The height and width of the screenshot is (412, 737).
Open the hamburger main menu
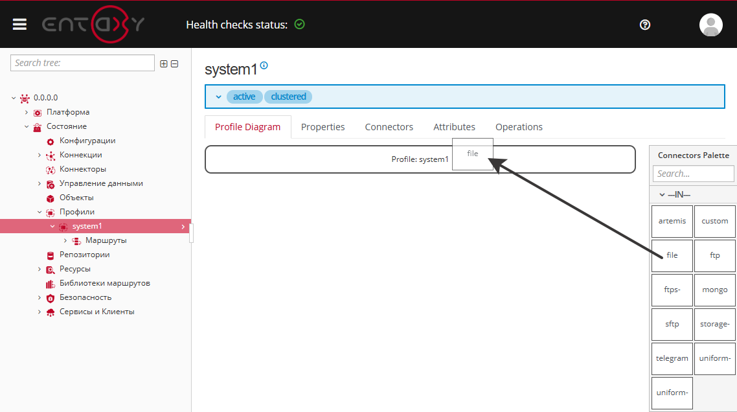pos(19,24)
